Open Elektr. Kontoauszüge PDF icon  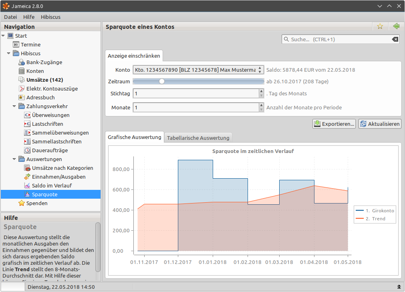[x=22, y=89]
